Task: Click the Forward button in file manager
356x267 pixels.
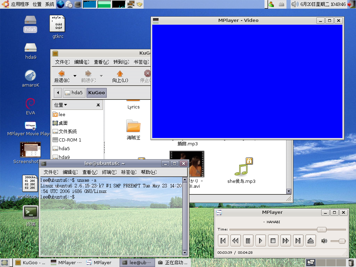Action: tap(88, 76)
